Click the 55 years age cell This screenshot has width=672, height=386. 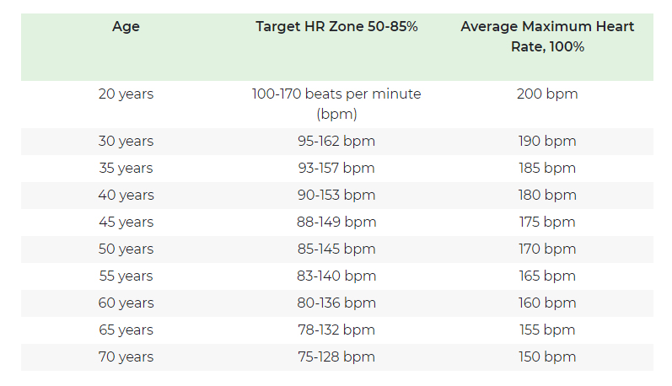126,276
